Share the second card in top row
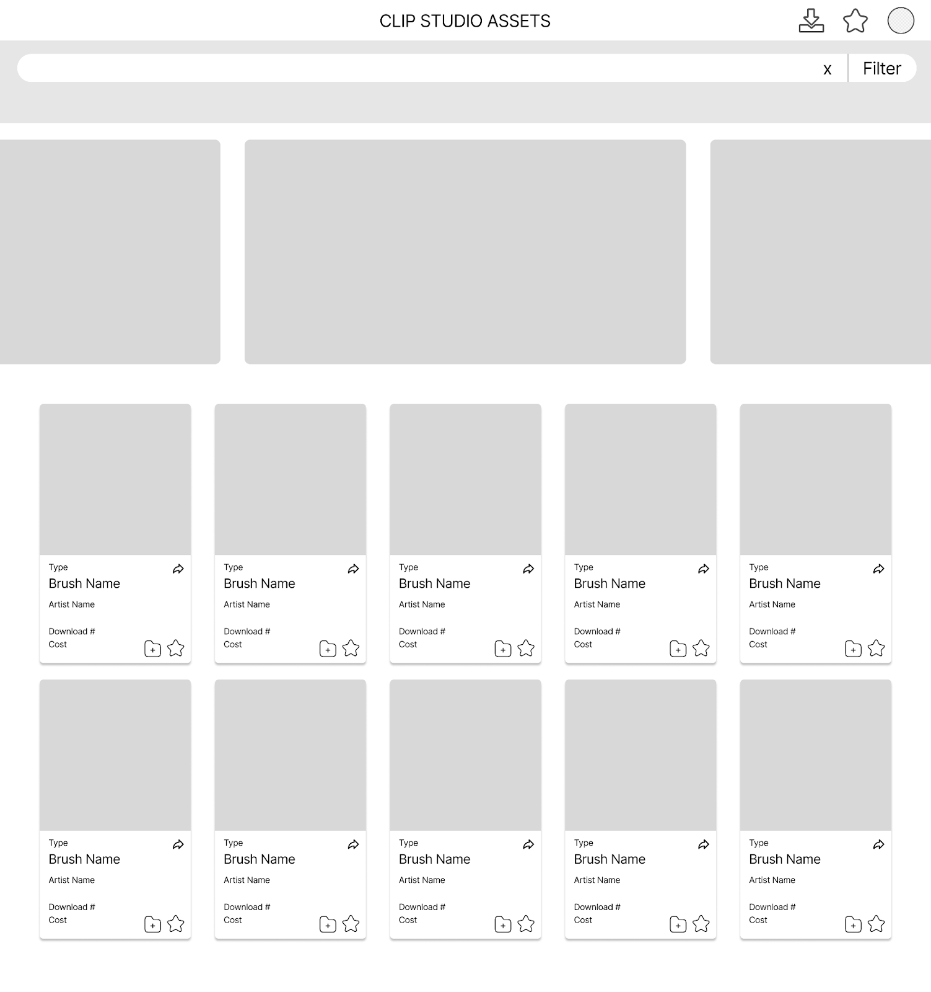 click(x=353, y=569)
